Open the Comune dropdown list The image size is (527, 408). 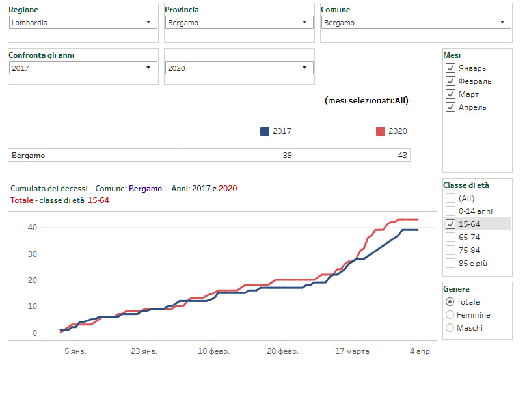point(416,22)
